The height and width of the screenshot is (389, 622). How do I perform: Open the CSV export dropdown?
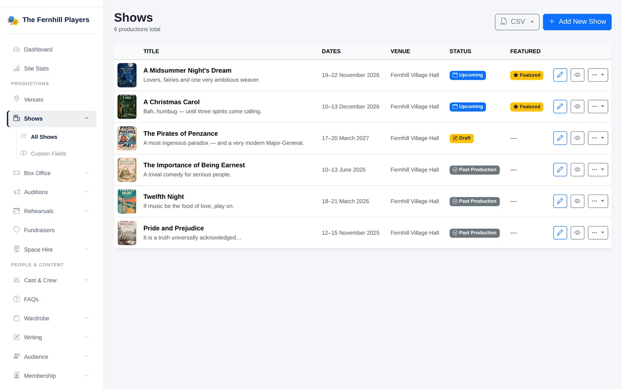[517, 22]
